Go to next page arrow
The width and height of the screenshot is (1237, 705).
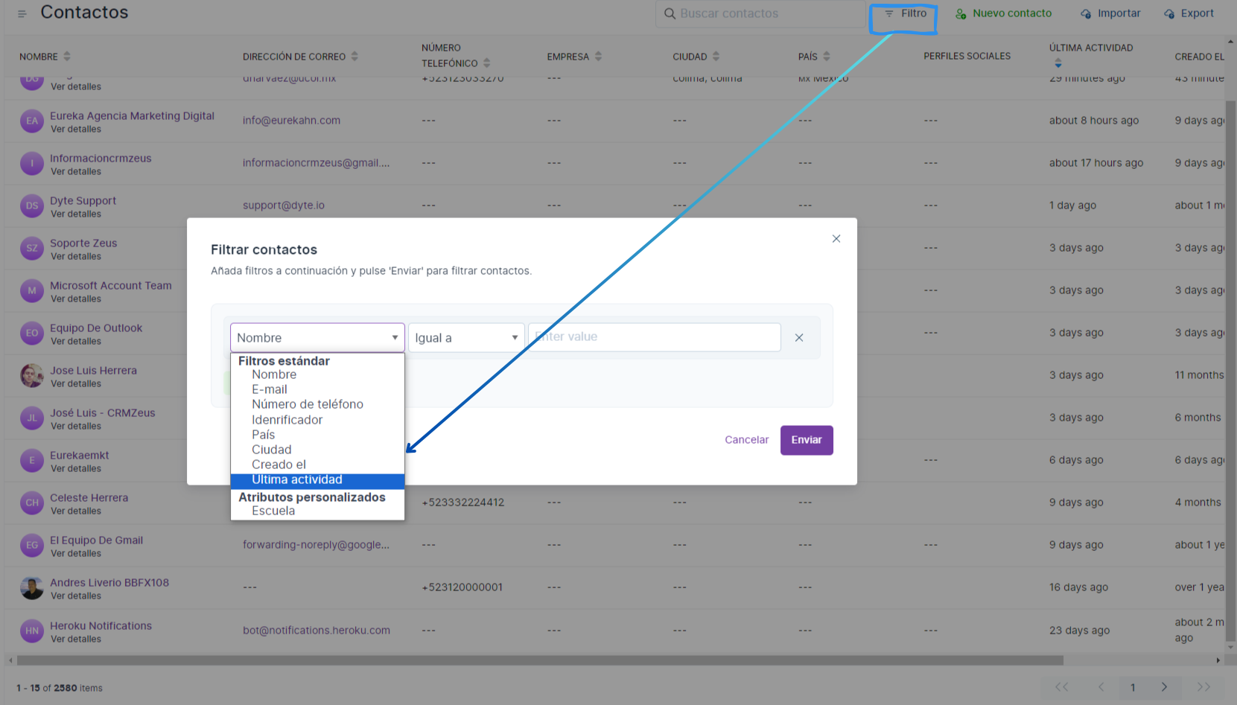[x=1164, y=687]
